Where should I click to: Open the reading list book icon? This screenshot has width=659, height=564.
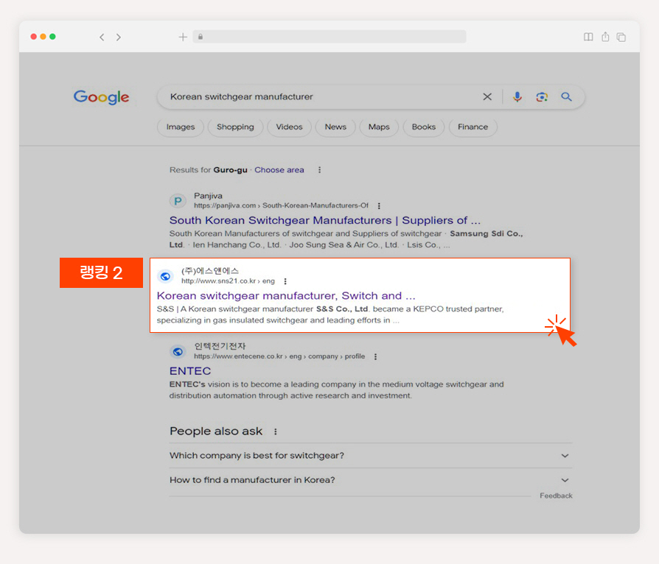tap(588, 37)
